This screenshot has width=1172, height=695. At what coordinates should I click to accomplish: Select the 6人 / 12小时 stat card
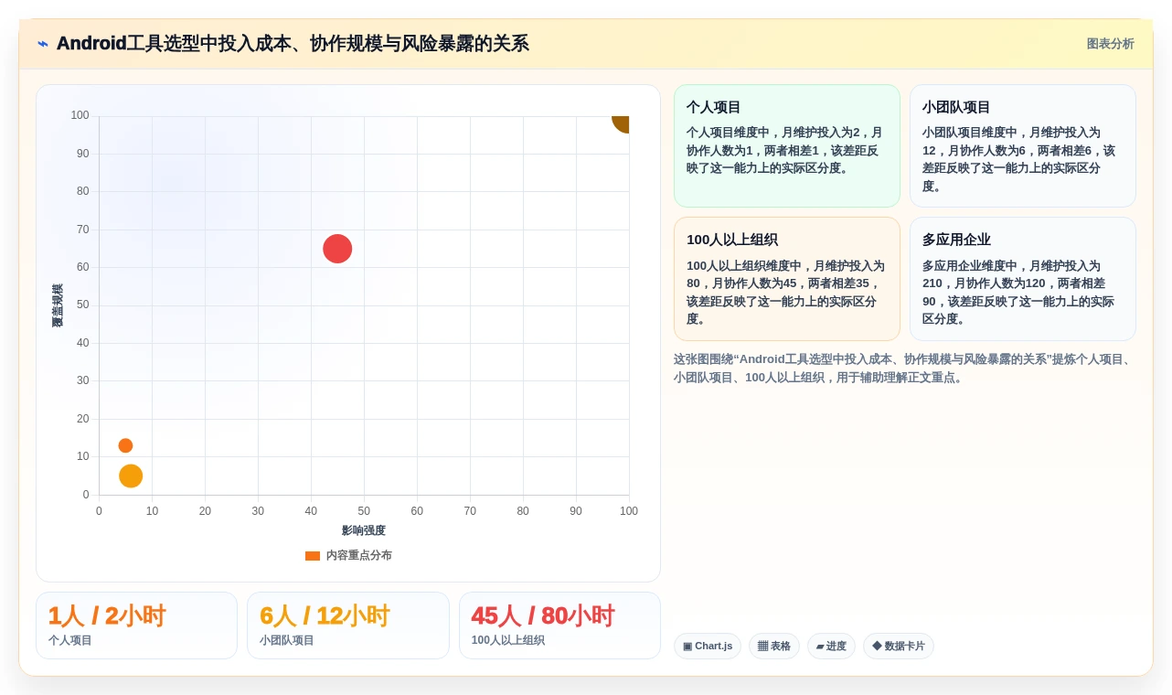pos(347,625)
